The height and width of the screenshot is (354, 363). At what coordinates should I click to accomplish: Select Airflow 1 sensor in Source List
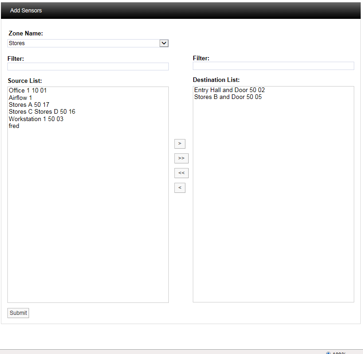[x=20, y=98]
